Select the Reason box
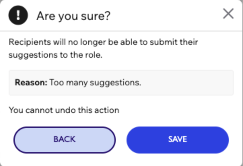Viewport: 243px width, 166px height. (x=121, y=83)
